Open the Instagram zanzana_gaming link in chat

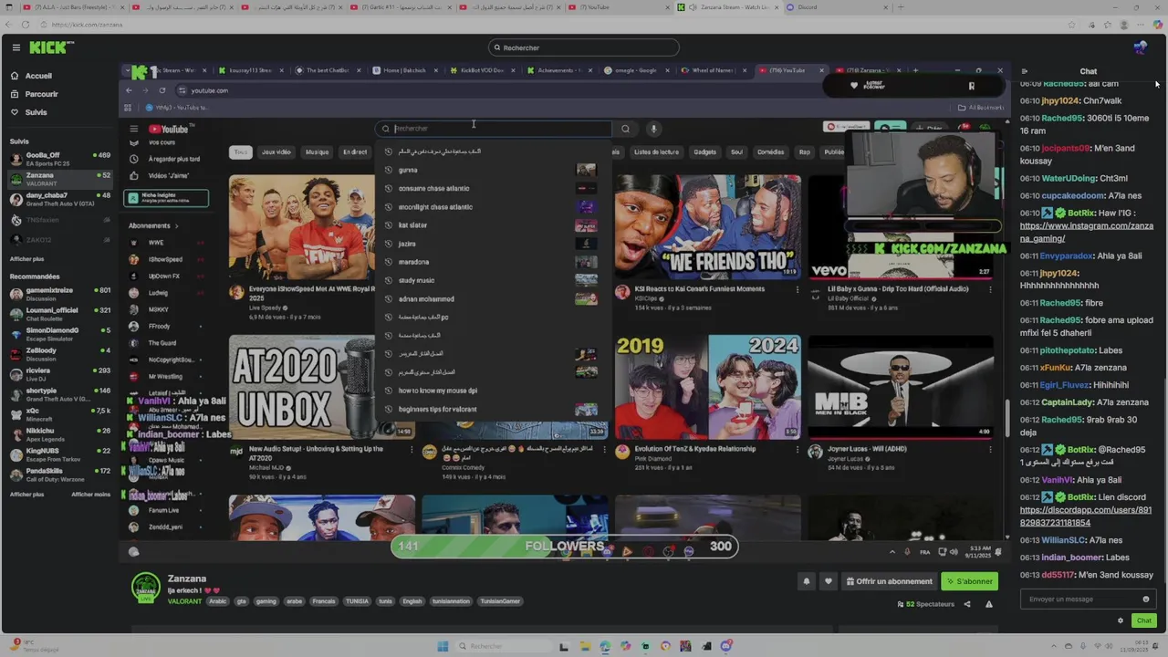1086,232
